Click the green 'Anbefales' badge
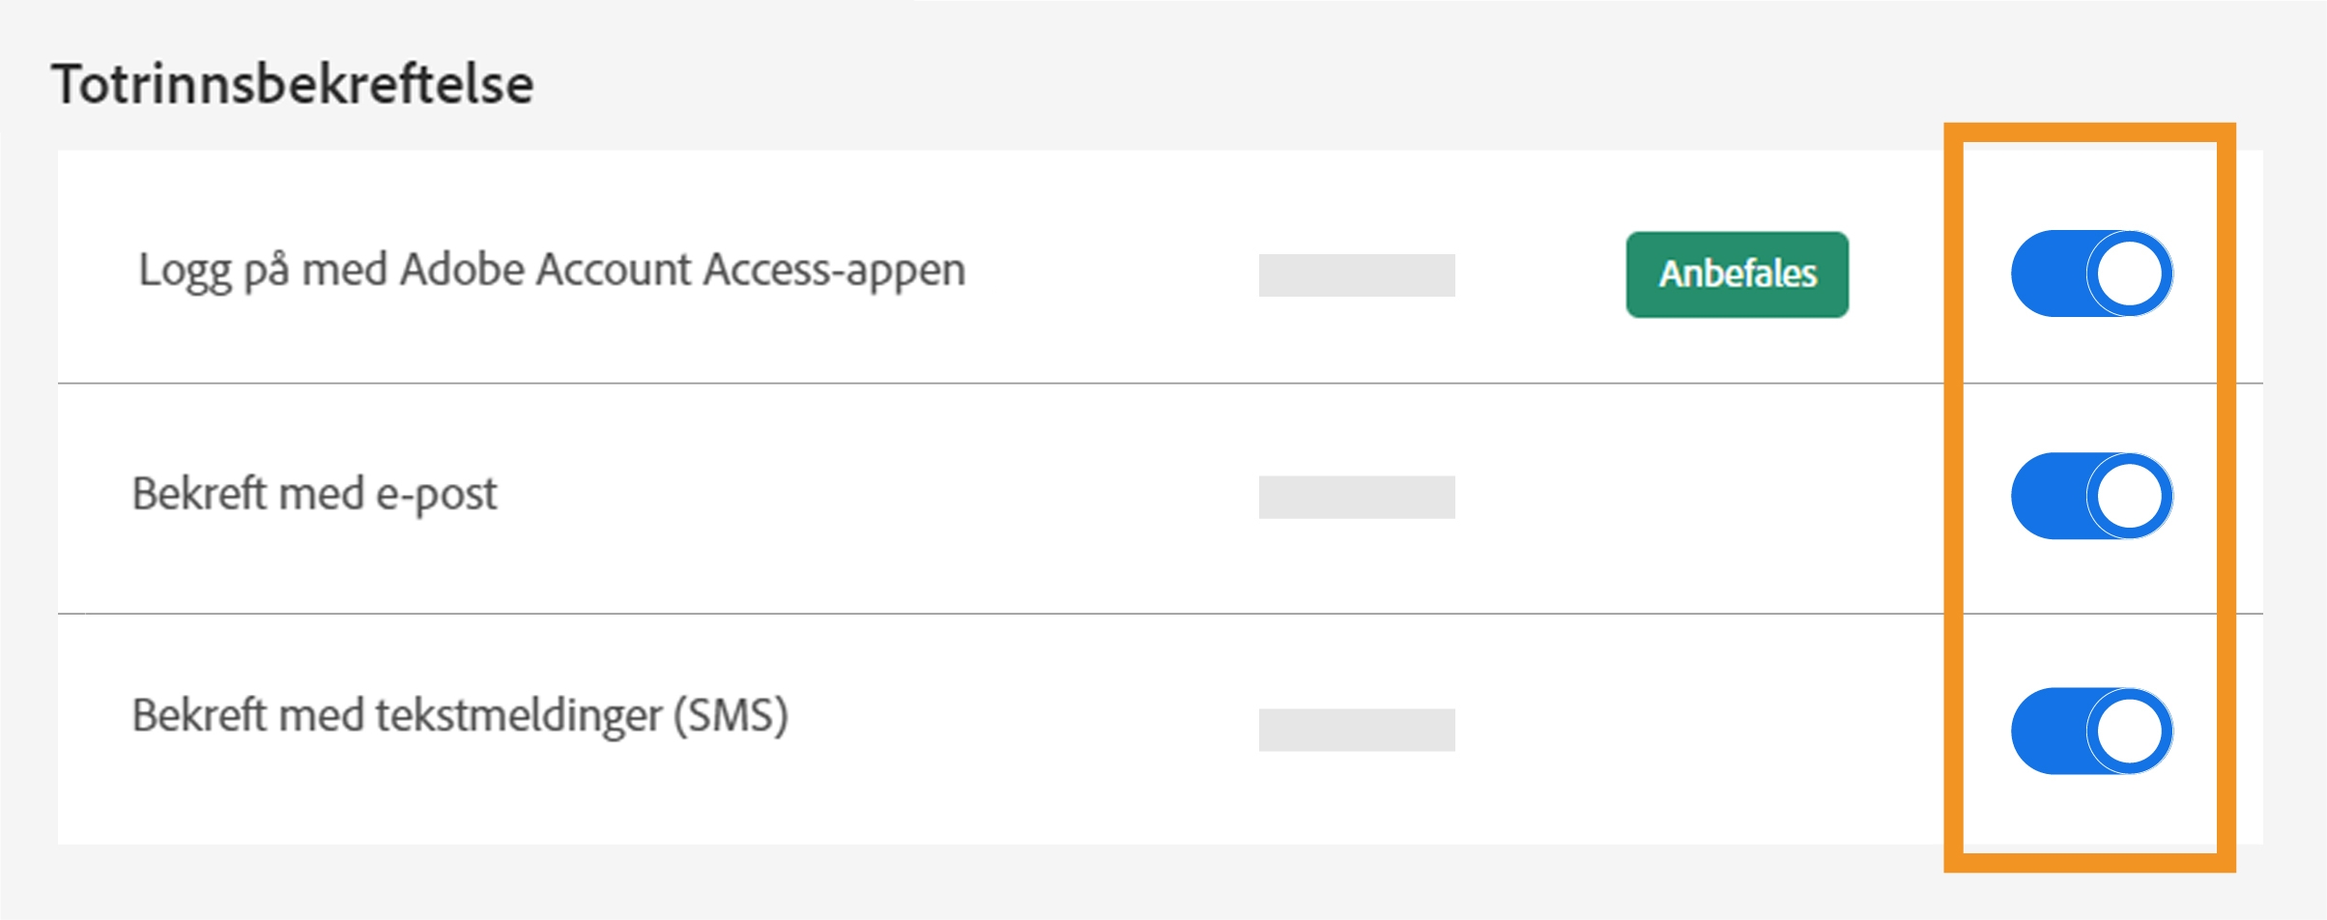2327x920 pixels. pyautogui.click(x=1737, y=274)
